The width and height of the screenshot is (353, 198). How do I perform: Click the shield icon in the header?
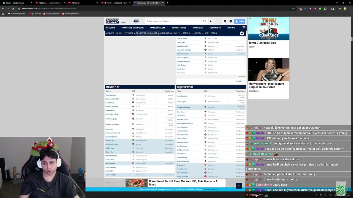pos(231,21)
